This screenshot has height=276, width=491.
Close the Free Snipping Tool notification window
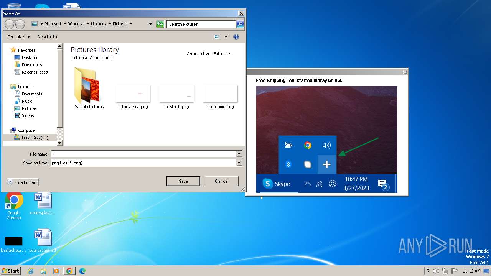405,72
